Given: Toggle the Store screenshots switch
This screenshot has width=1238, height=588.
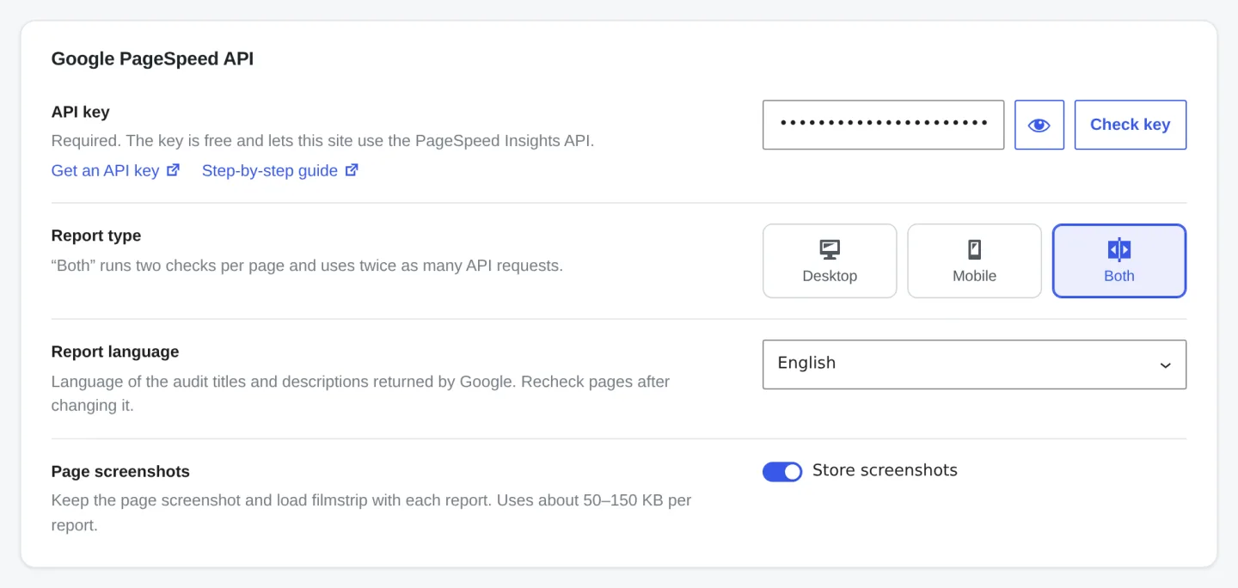Looking at the screenshot, I should click(x=782, y=471).
